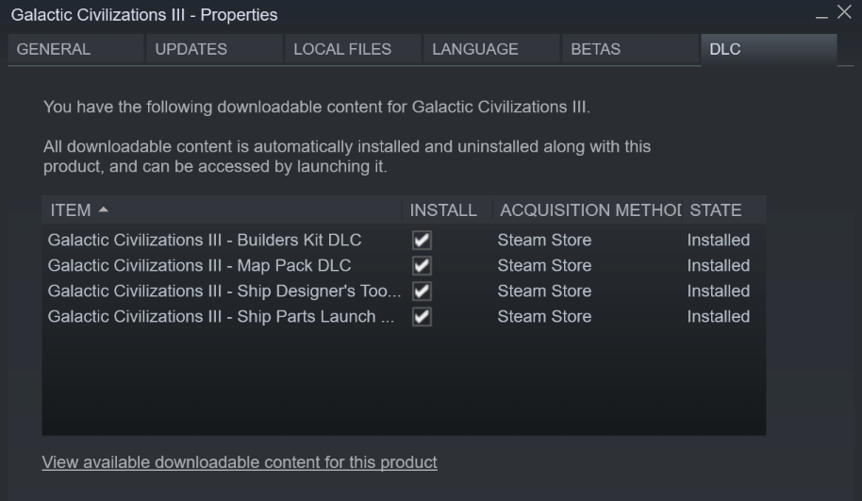862x501 pixels.
Task: Click the ITEM column sort arrow
Action: [103, 210]
